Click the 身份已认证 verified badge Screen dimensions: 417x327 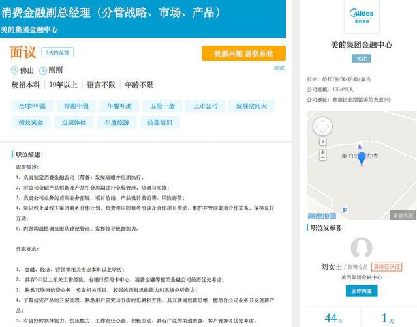(x=387, y=267)
